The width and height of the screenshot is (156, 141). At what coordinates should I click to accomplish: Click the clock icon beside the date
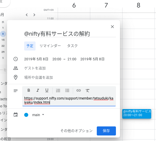16,59
